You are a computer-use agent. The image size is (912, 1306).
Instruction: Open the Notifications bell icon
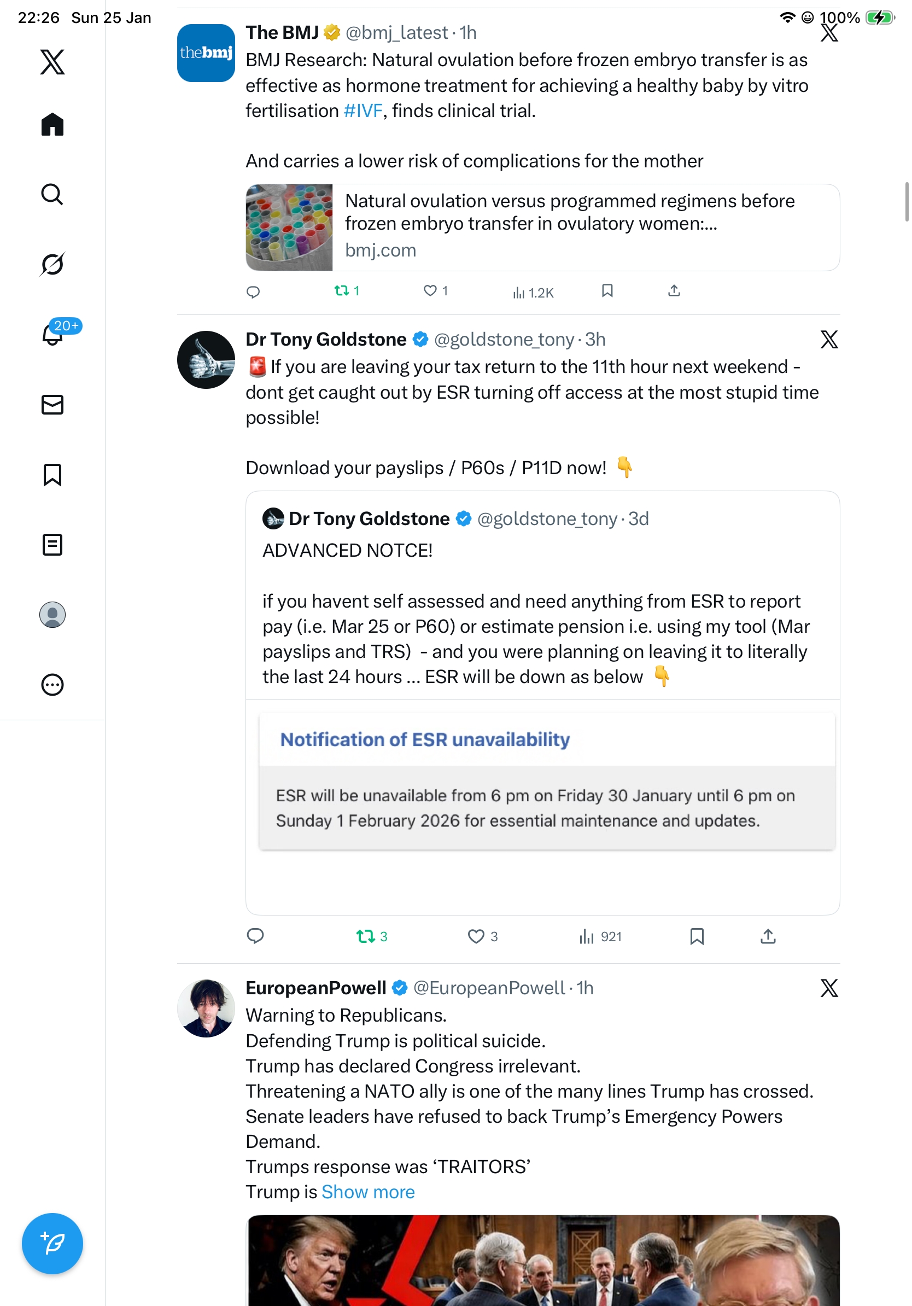tap(52, 335)
